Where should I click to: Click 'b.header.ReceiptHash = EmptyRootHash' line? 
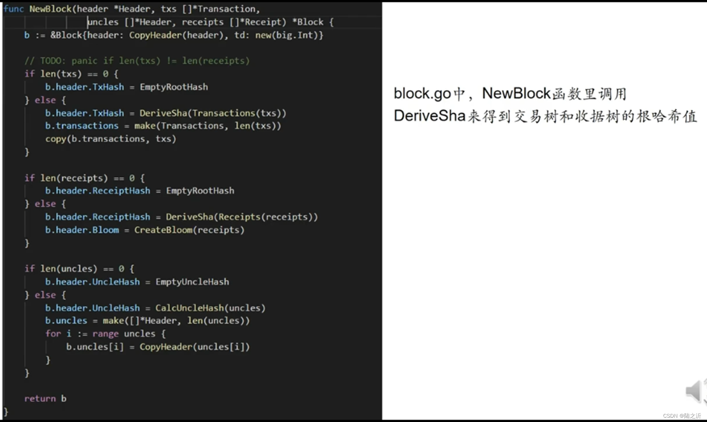point(140,191)
